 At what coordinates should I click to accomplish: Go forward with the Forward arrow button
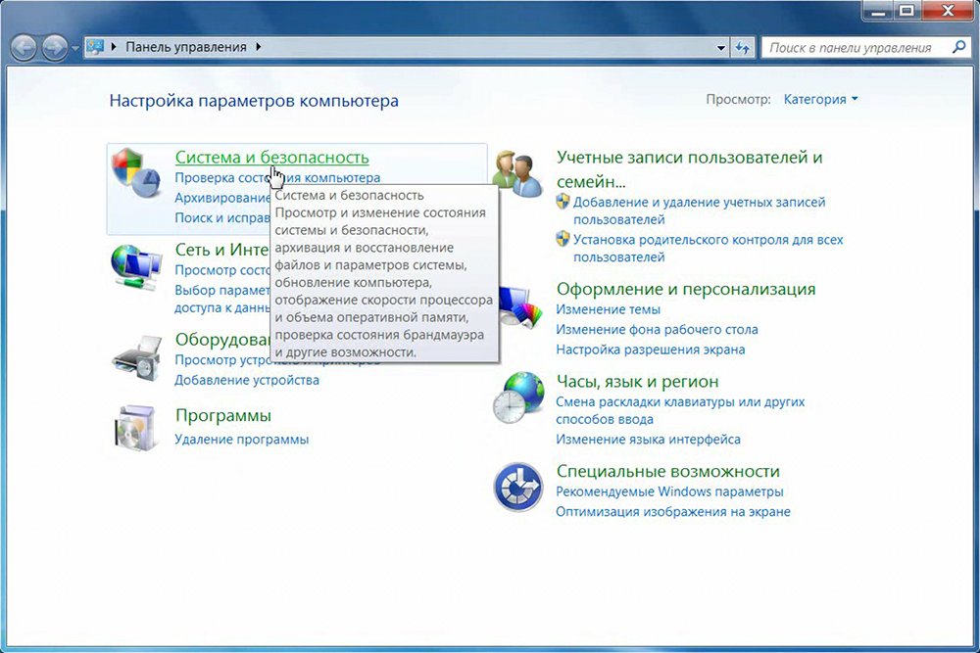coord(54,47)
